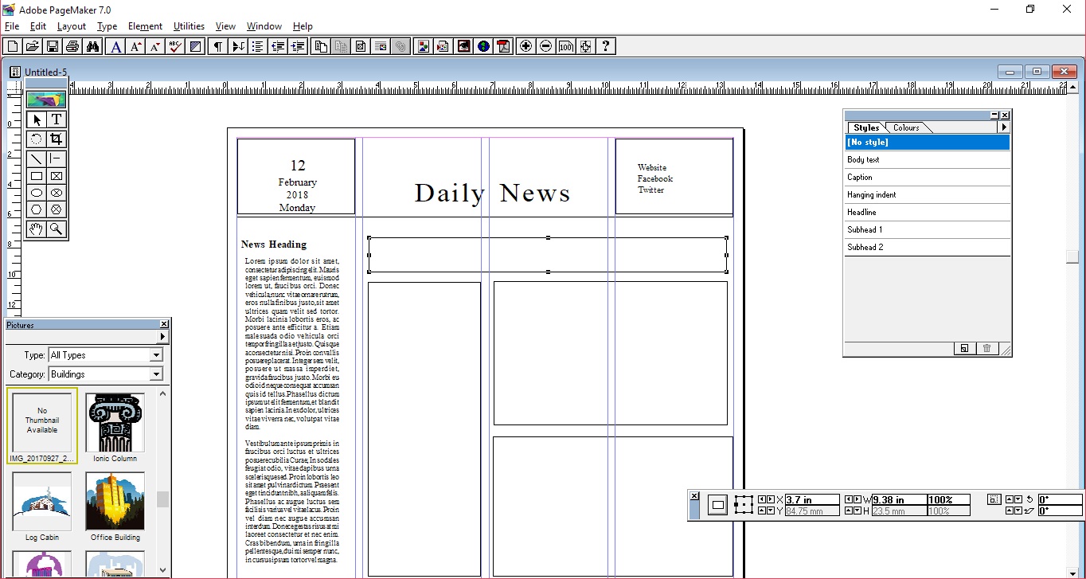
Task: Switch to the Colours tab
Action: [x=906, y=127]
